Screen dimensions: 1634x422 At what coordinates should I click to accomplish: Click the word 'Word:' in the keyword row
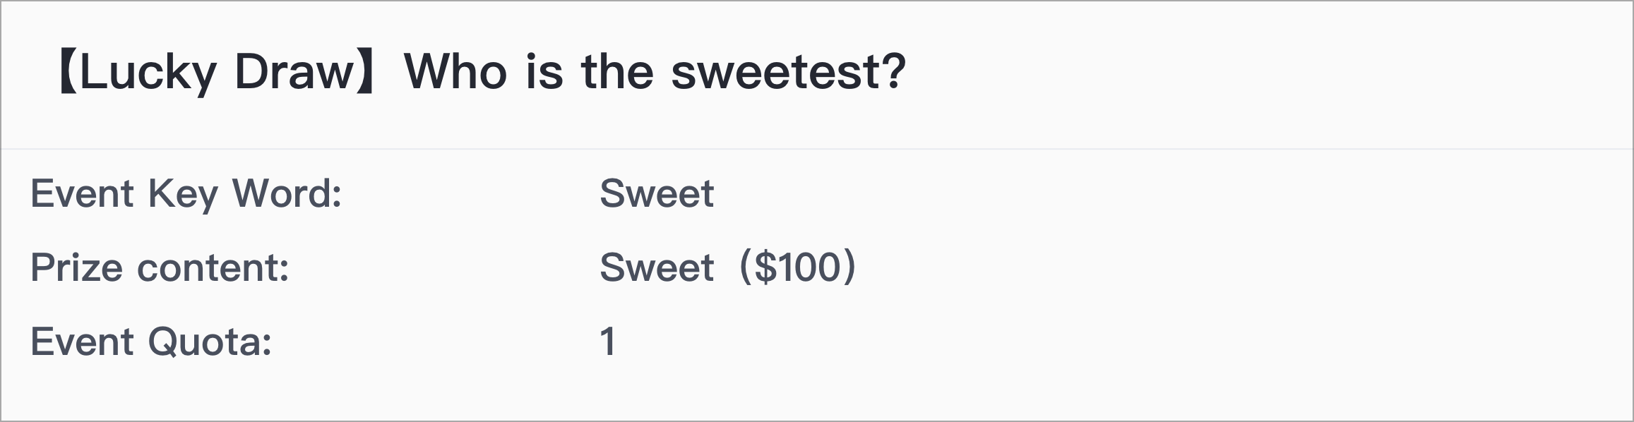pos(287,193)
